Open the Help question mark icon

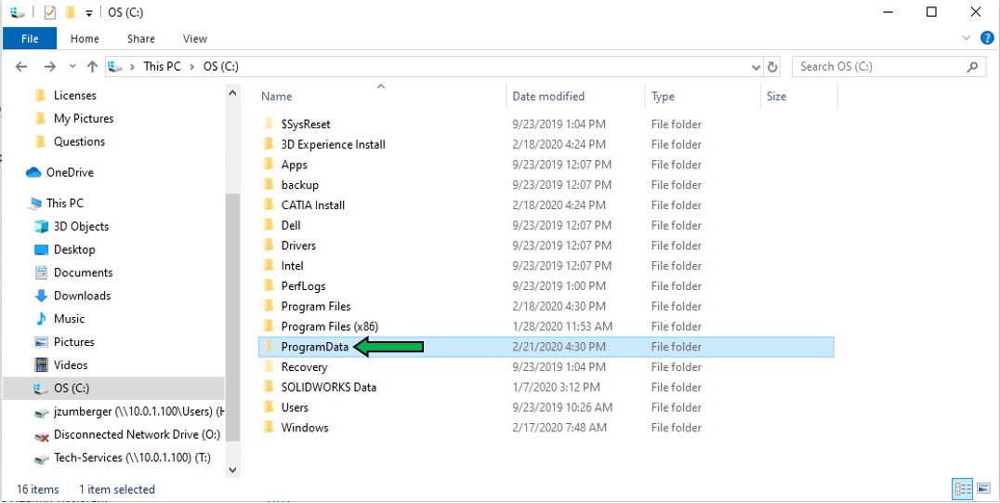[987, 38]
